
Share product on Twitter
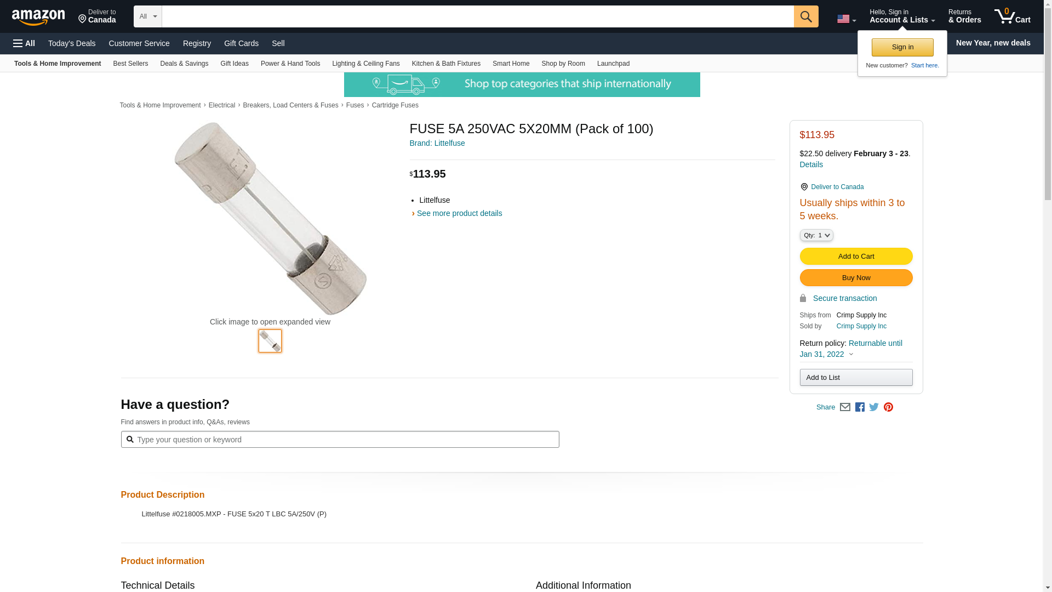[x=874, y=407]
